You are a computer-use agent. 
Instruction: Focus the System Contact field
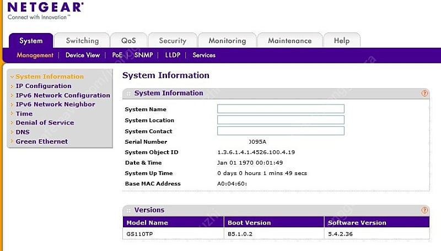281,130
